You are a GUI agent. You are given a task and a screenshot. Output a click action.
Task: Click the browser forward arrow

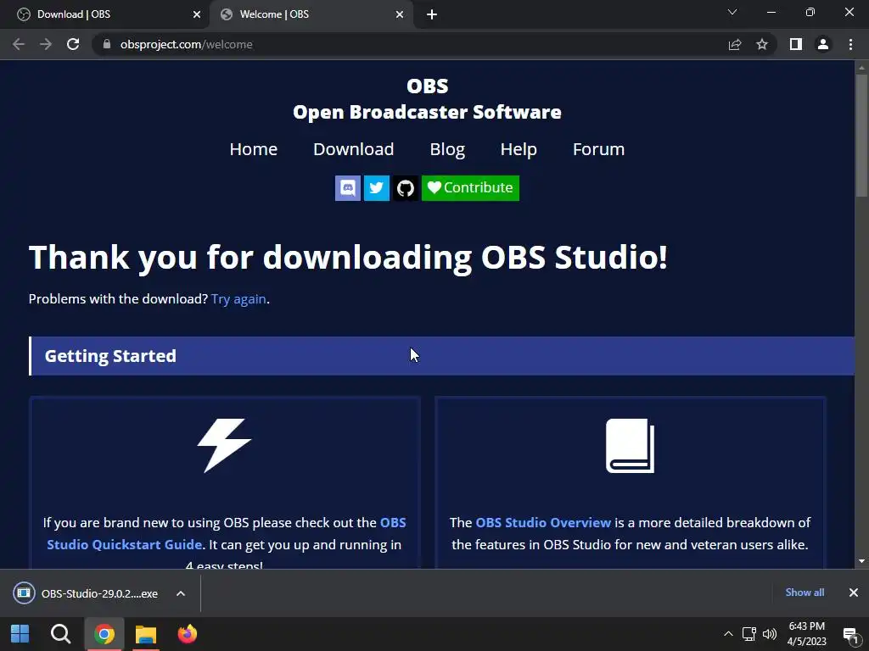46,44
